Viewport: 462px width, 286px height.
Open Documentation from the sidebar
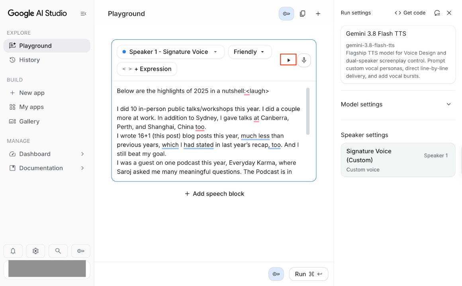pyautogui.click(x=41, y=168)
